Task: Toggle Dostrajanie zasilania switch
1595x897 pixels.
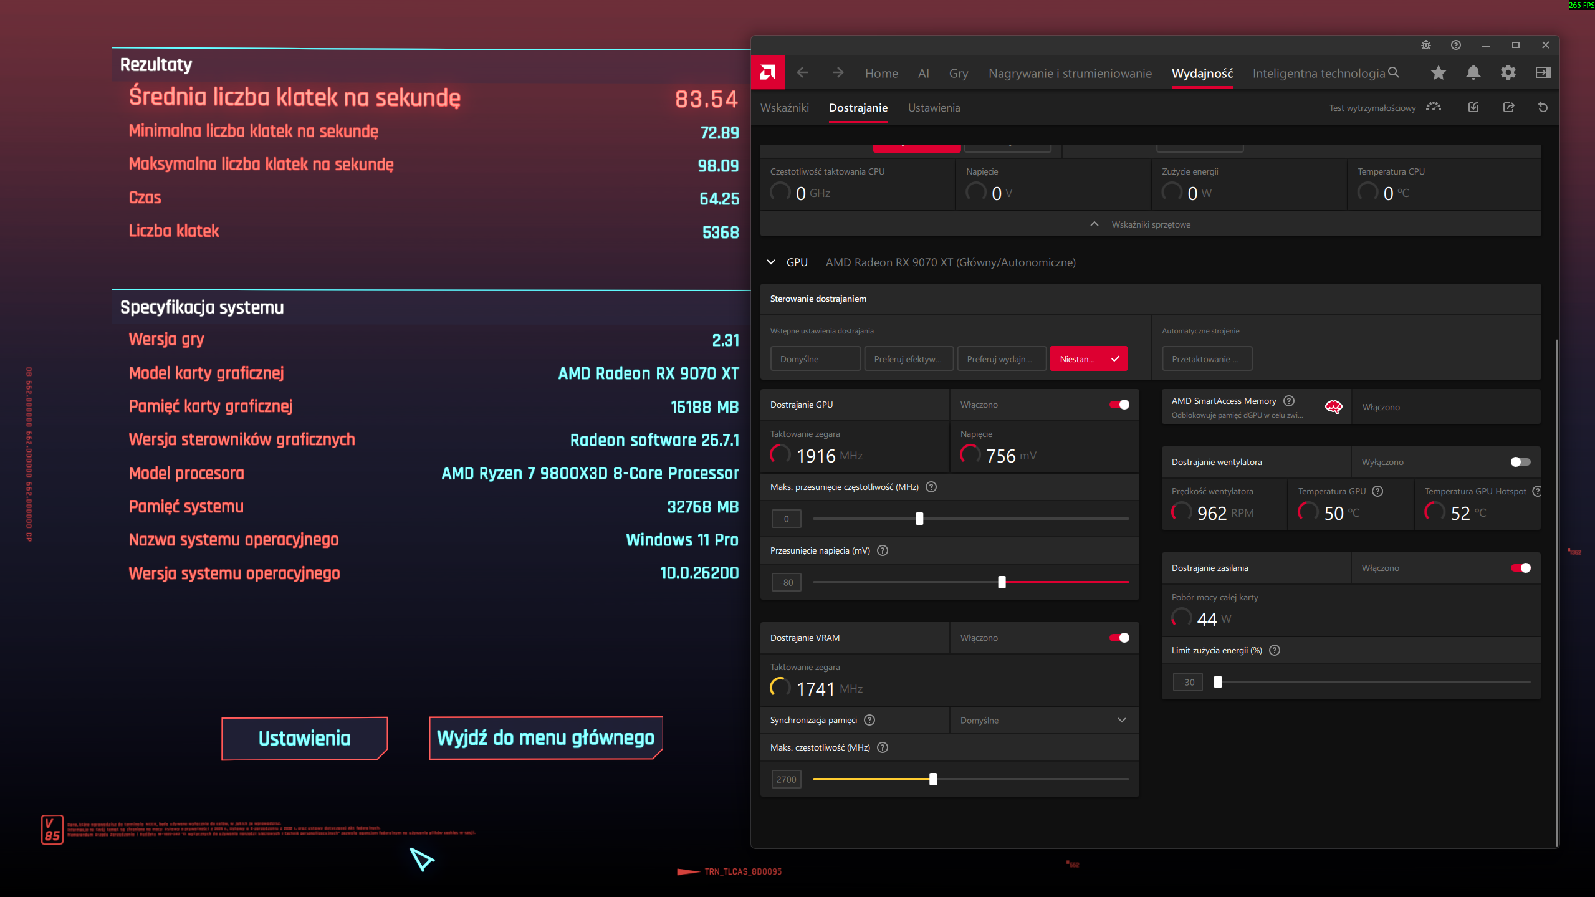Action: coord(1521,568)
